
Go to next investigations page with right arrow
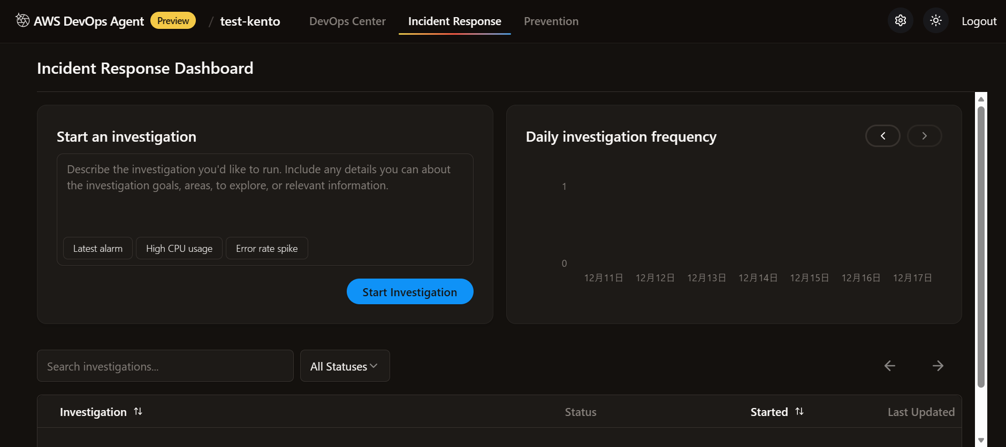[938, 366]
